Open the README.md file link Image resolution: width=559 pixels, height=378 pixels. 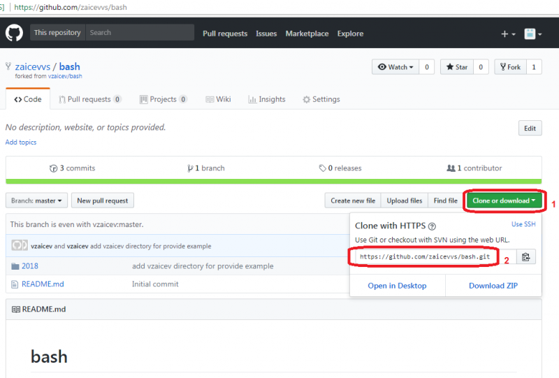point(43,284)
